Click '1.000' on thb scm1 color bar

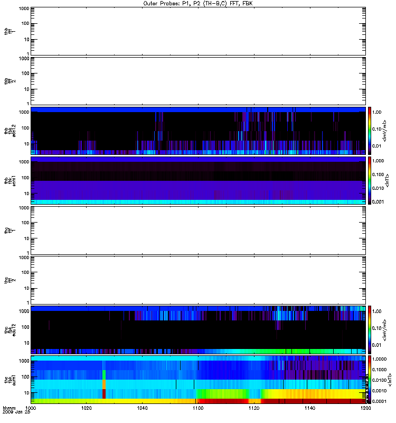378,161
